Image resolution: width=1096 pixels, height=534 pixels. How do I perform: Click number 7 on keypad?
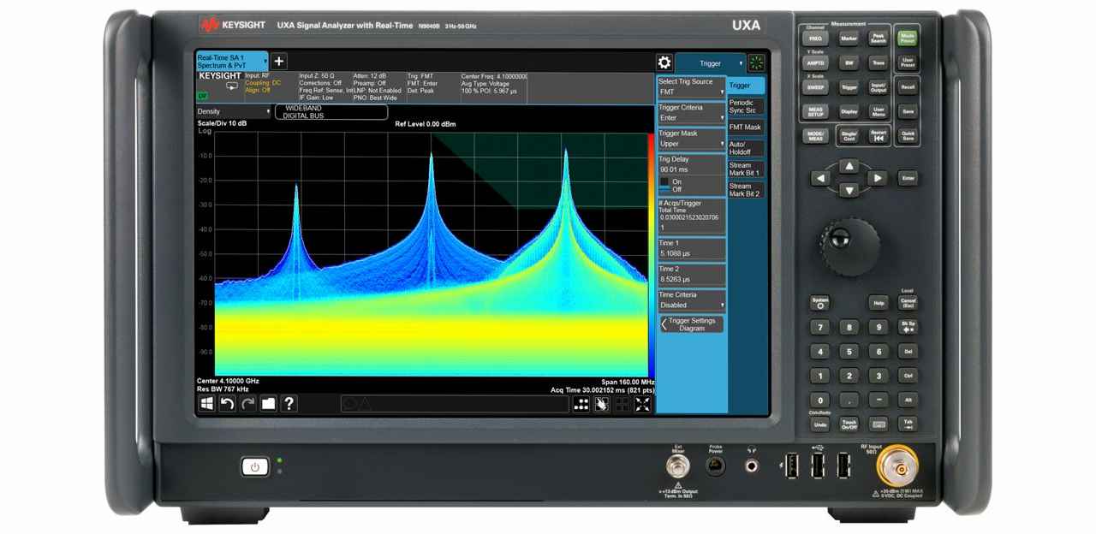(x=820, y=327)
